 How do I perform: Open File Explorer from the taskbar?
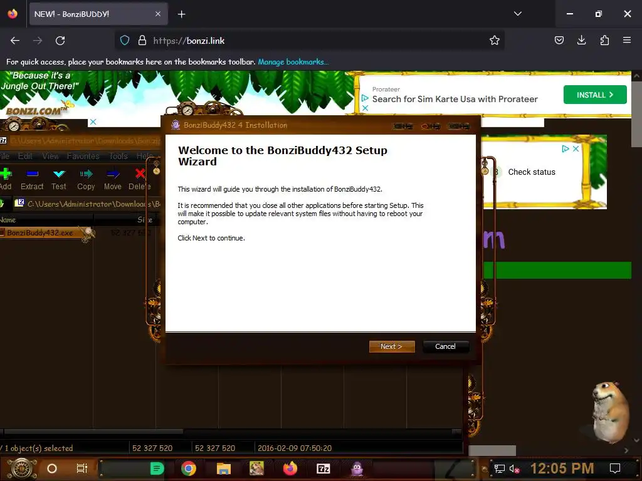click(224, 468)
